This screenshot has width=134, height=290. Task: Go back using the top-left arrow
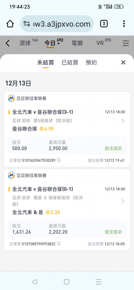[8, 43]
